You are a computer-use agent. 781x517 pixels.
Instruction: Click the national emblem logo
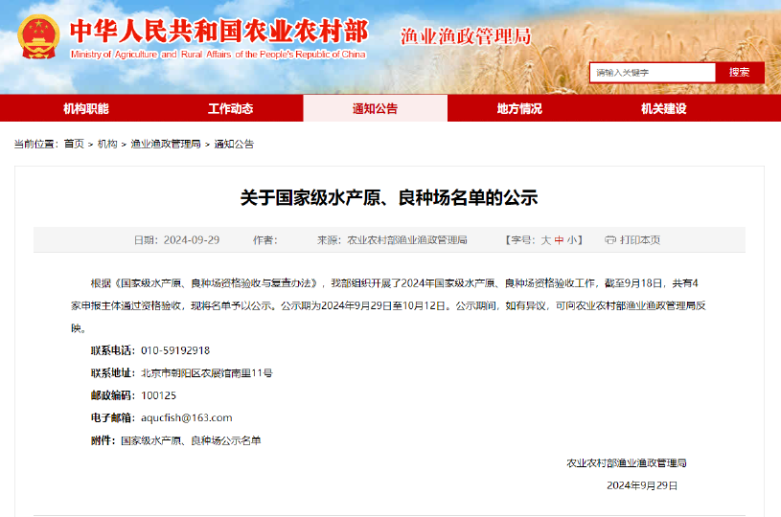(38, 36)
